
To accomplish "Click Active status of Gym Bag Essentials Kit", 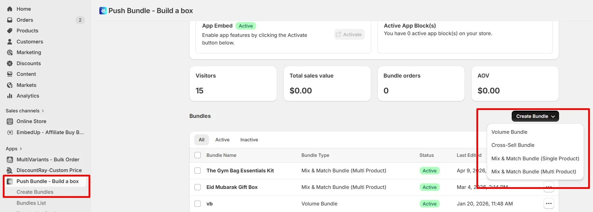I will tap(429, 171).
